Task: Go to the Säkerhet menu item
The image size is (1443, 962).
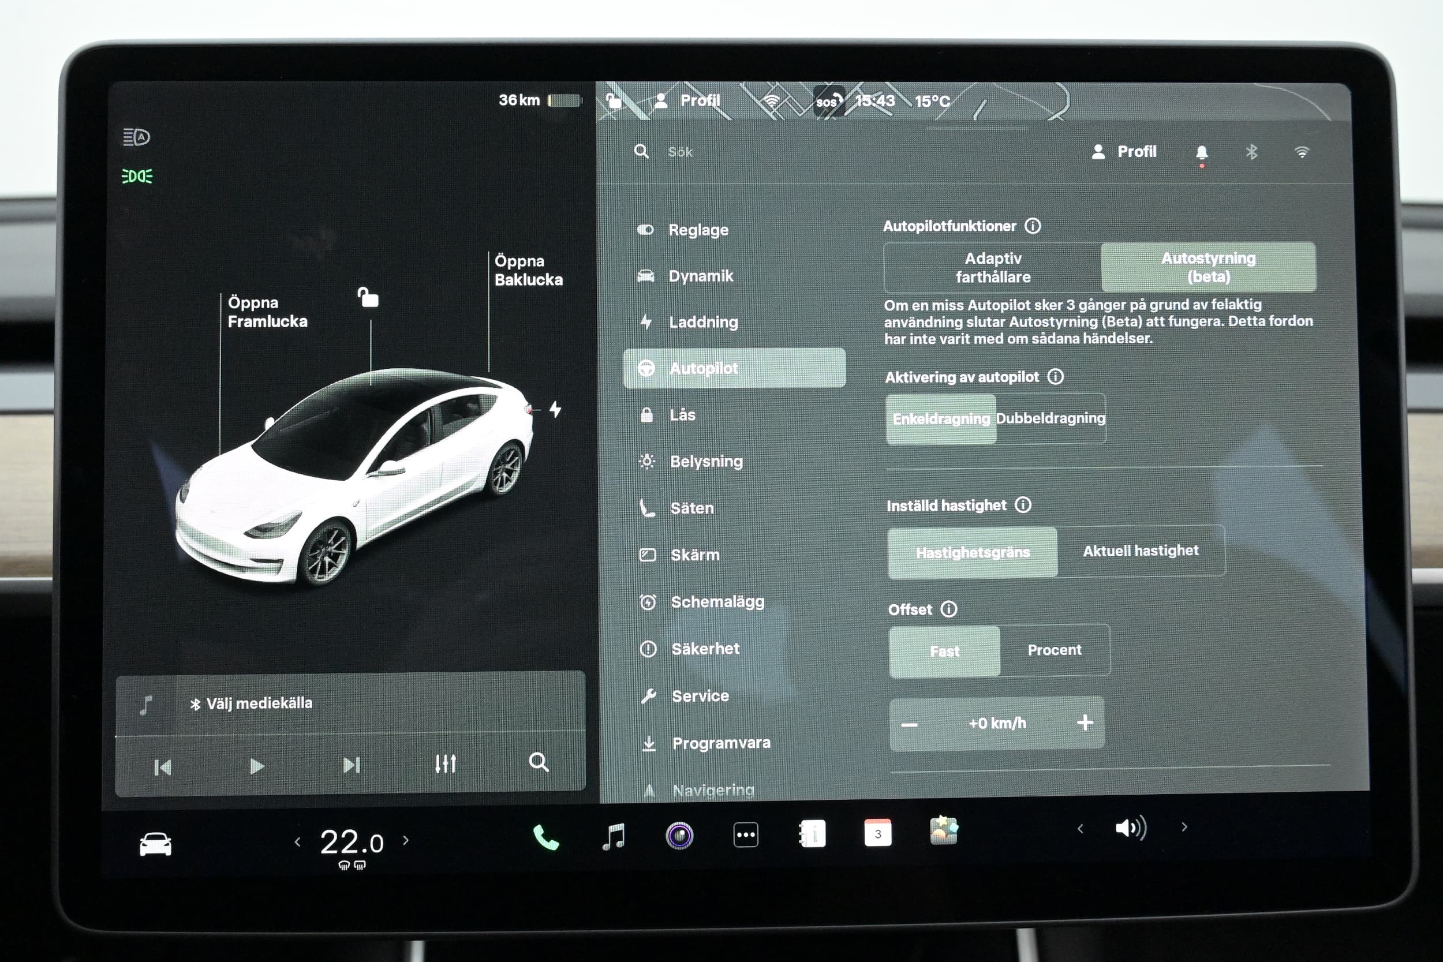Action: [x=705, y=649]
